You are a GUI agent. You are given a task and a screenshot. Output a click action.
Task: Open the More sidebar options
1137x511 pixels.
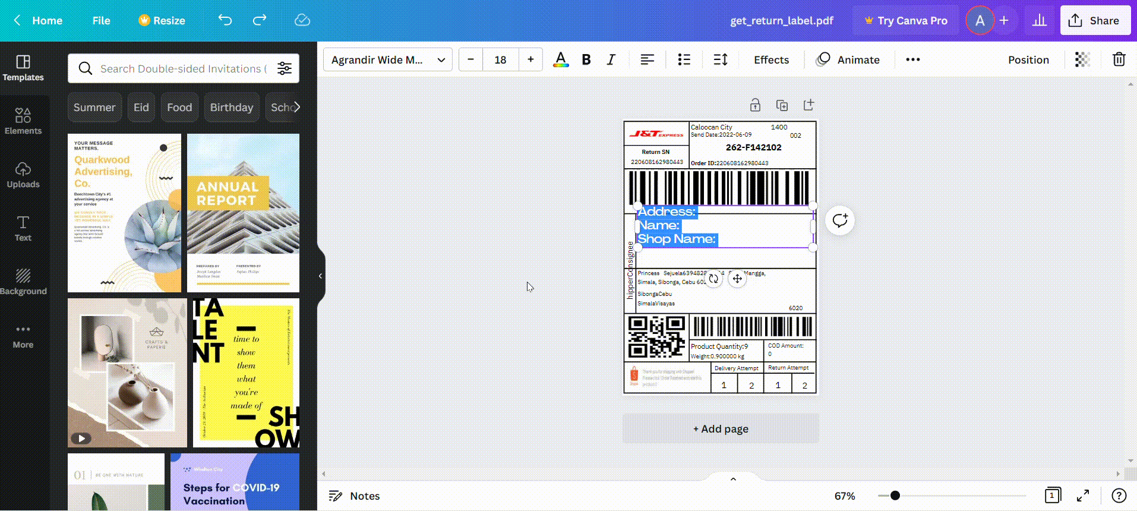pos(23,336)
